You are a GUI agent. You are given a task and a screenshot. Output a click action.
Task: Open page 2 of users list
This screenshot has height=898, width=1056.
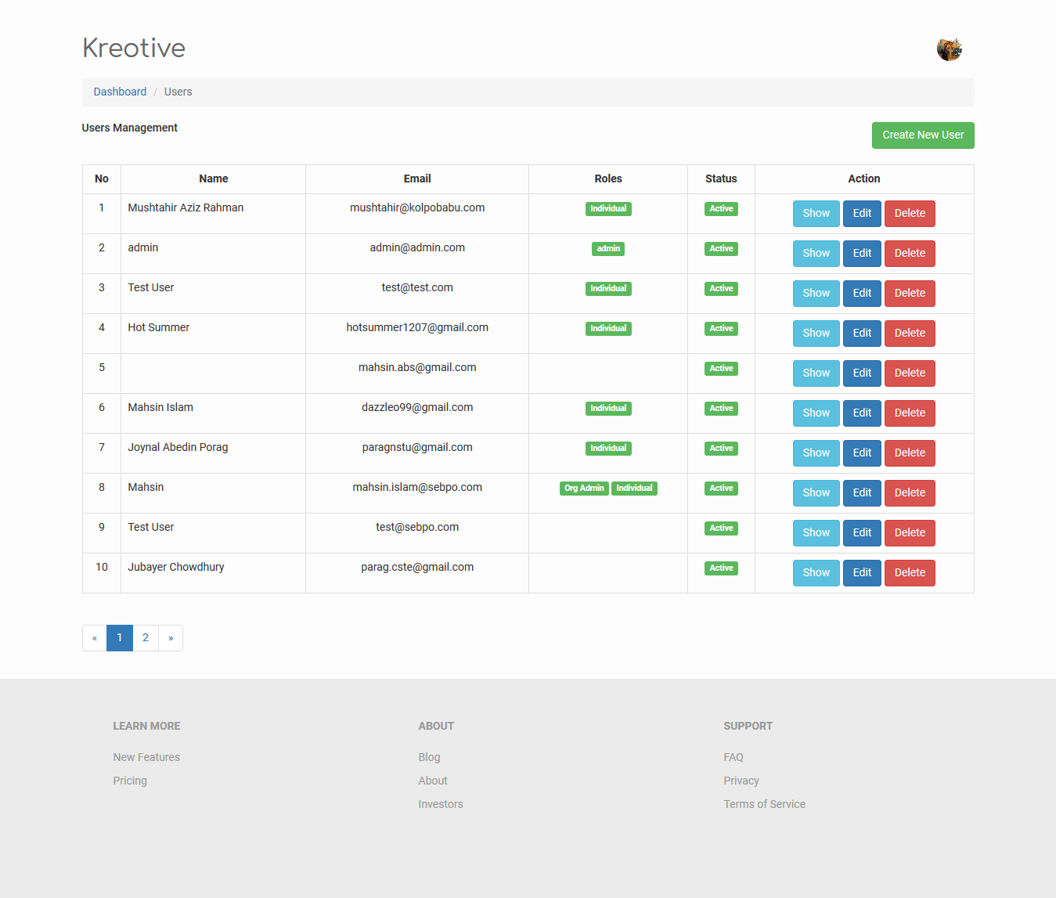[x=146, y=638]
